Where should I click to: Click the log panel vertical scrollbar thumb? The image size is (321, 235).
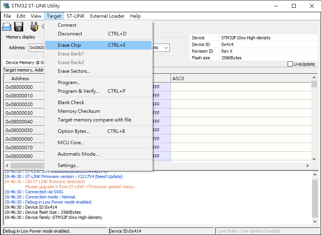click(x=315, y=198)
